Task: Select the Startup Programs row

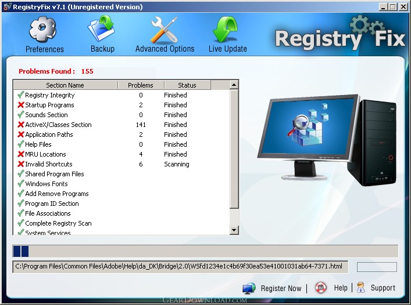Action: tap(121, 105)
